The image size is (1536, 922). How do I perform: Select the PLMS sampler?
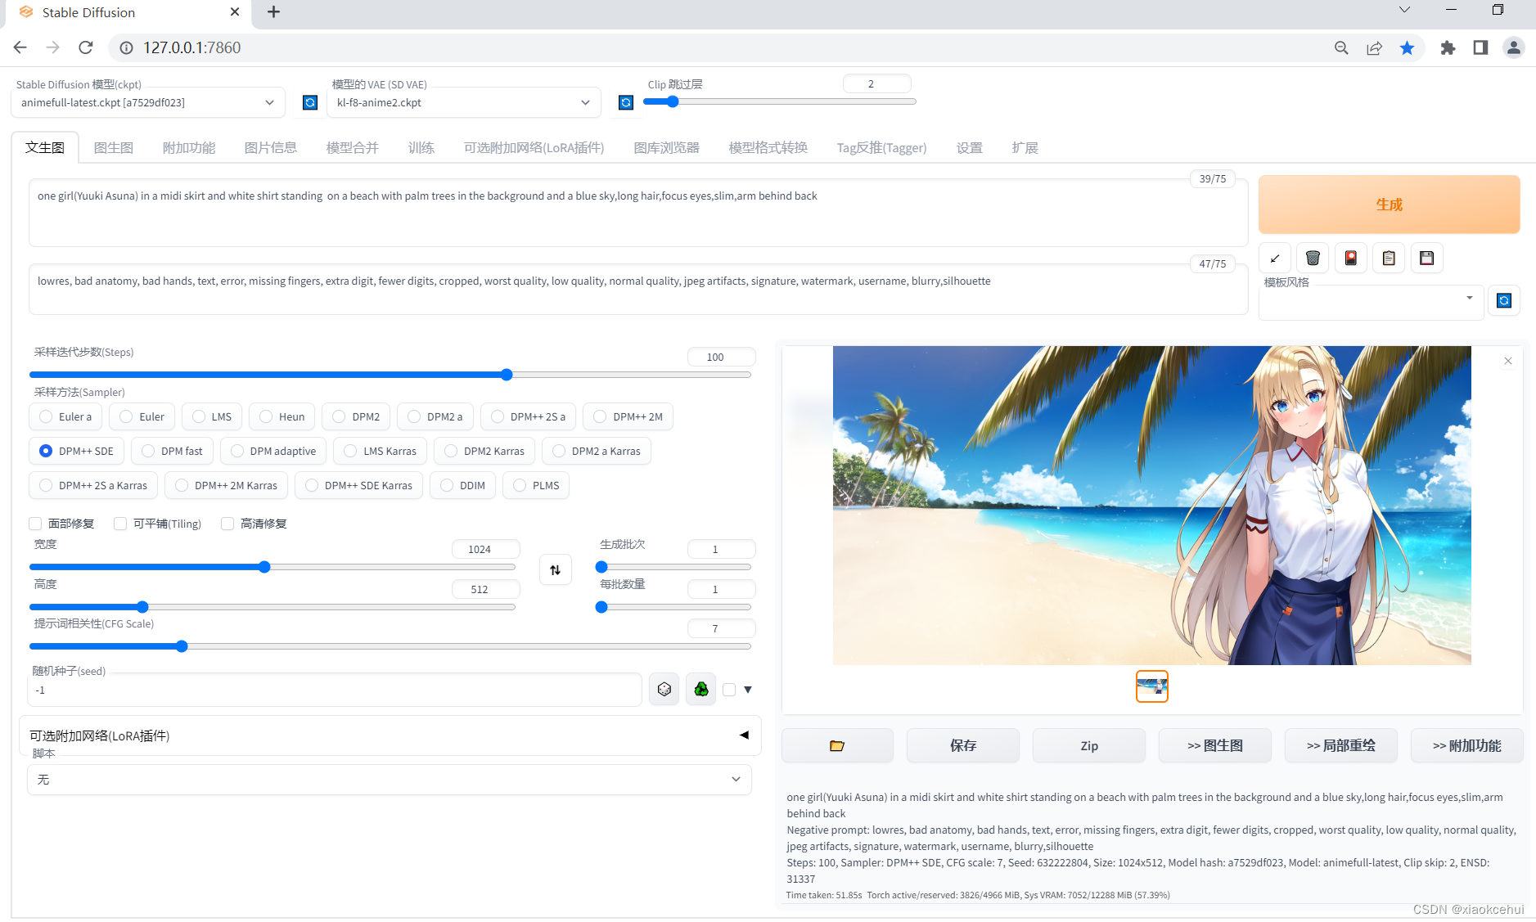coord(536,485)
